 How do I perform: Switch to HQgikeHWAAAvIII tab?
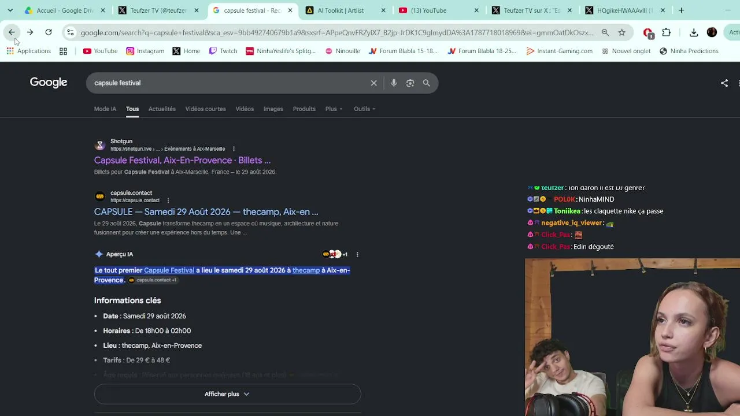click(x=624, y=10)
